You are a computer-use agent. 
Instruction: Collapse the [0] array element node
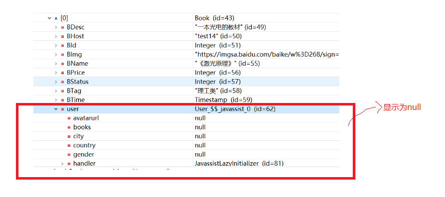point(50,18)
